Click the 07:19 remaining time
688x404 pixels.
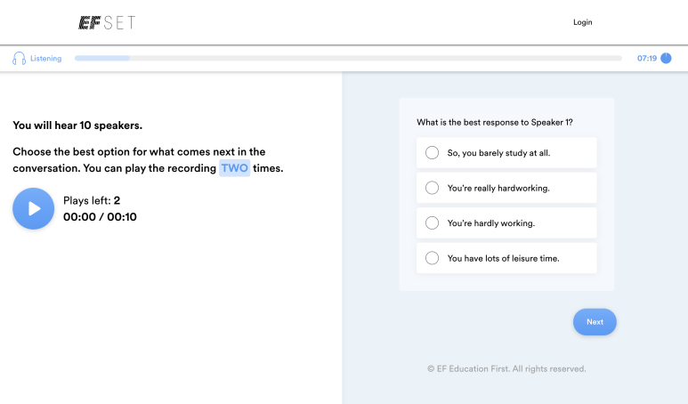(x=647, y=59)
